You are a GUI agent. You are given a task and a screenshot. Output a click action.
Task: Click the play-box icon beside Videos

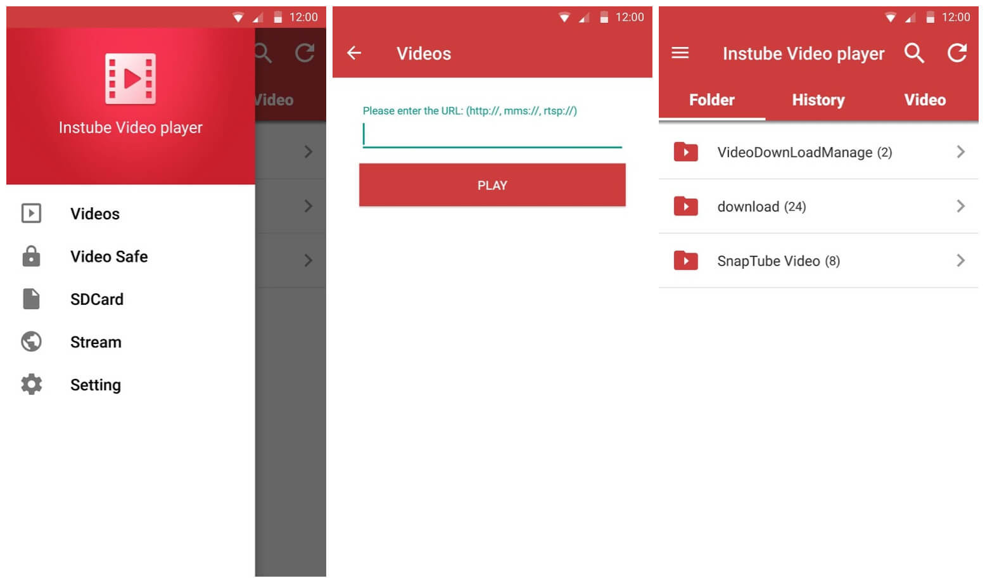coord(31,214)
